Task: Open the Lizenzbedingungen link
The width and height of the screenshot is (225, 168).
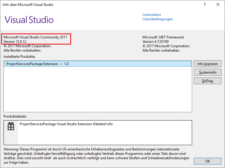Action: pos(157,19)
